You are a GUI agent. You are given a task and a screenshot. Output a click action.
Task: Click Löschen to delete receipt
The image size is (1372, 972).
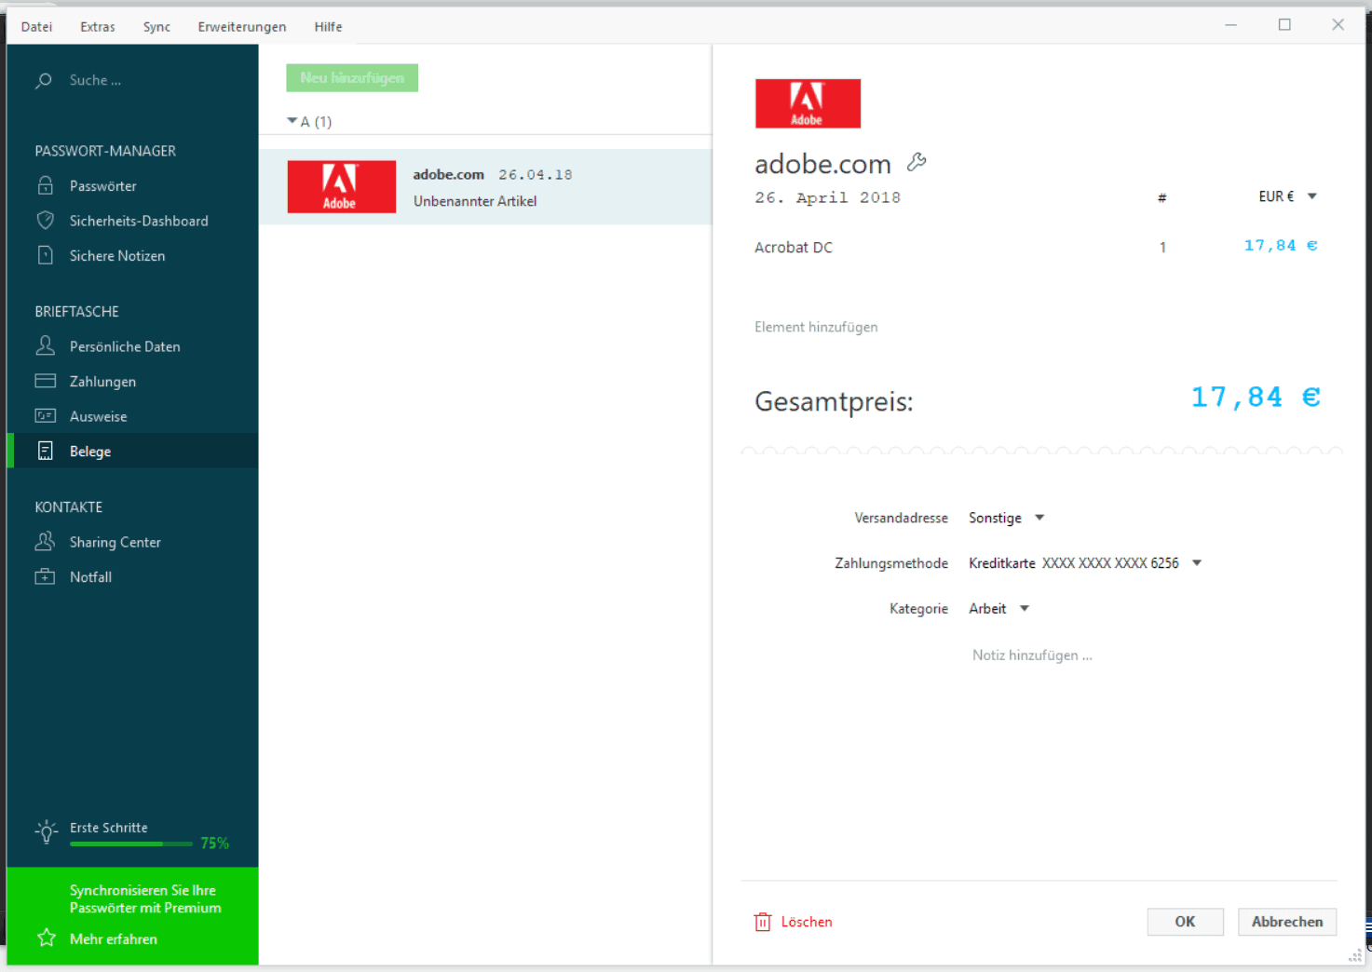point(806,922)
